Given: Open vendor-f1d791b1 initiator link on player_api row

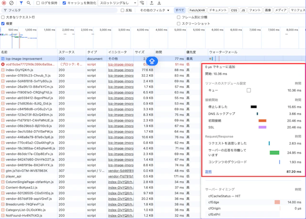Looking at the screenshot, I should pos(121,177).
